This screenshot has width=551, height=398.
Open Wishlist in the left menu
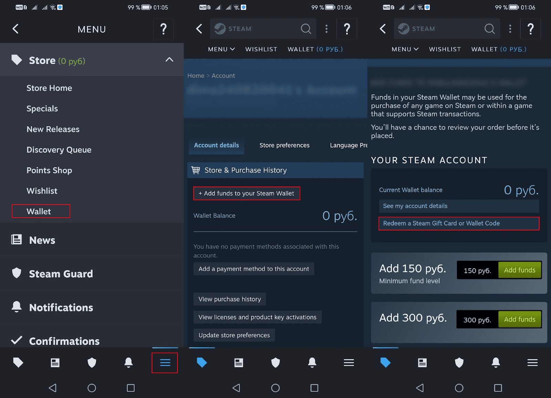42,191
